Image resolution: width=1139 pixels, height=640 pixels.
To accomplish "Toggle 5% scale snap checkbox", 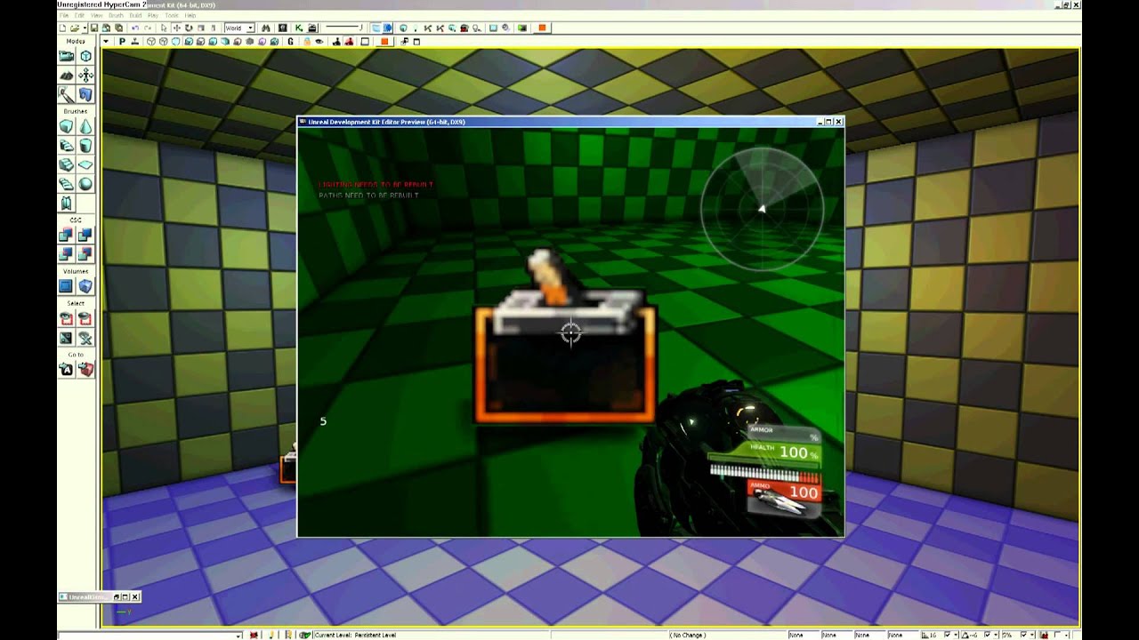I will click(1023, 635).
